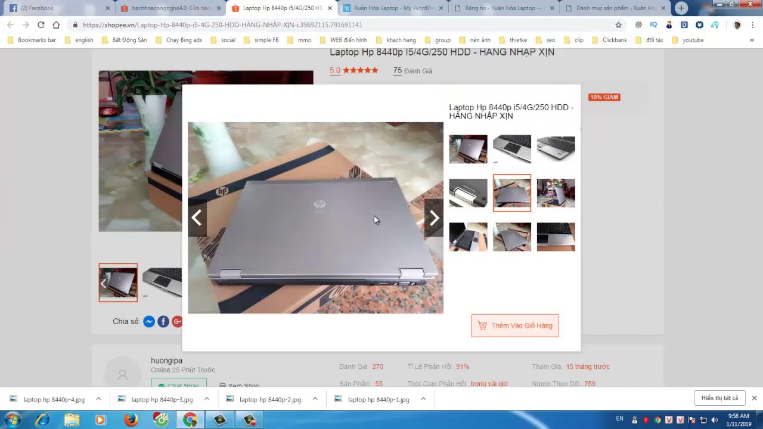Open the Bookmarks bar folder
This screenshot has height=429, width=763.
[x=32, y=40]
